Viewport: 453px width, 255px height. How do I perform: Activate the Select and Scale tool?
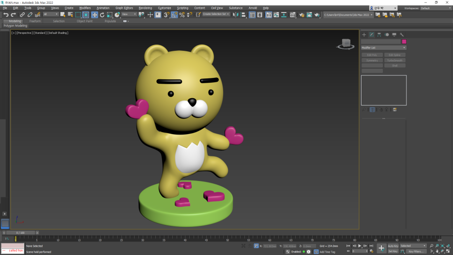(x=109, y=15)
